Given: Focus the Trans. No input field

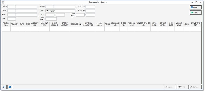Looking at the screenshot, I should [x=90, y=11].
